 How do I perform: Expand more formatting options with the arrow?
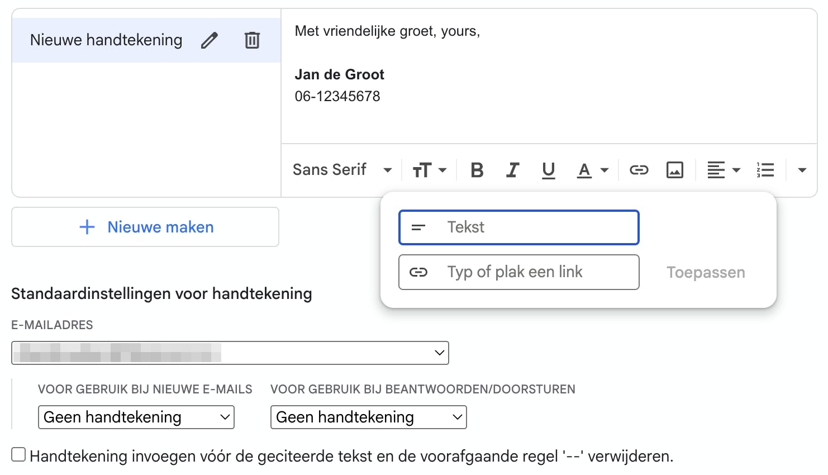click(802, 170)
